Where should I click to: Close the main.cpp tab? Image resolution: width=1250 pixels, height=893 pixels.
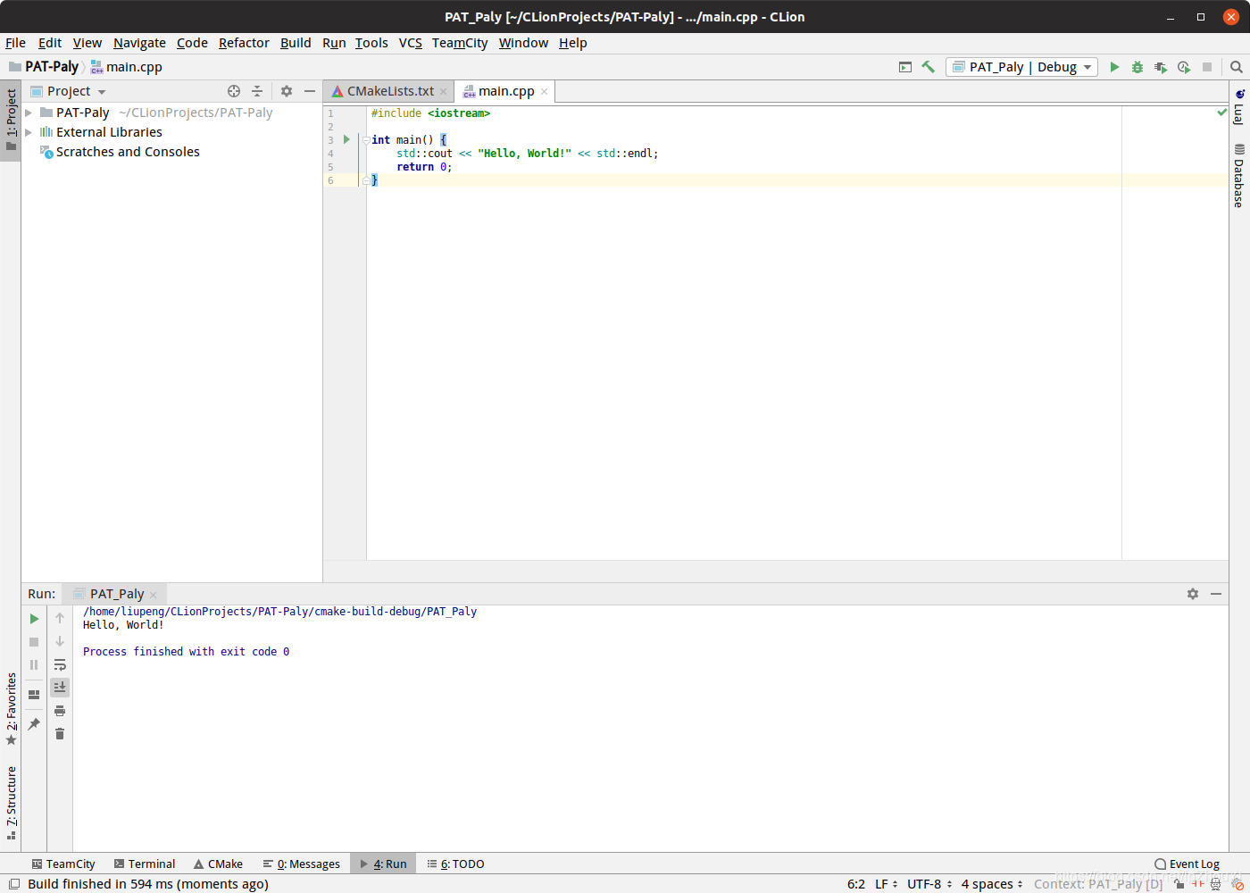pos(544,91)
